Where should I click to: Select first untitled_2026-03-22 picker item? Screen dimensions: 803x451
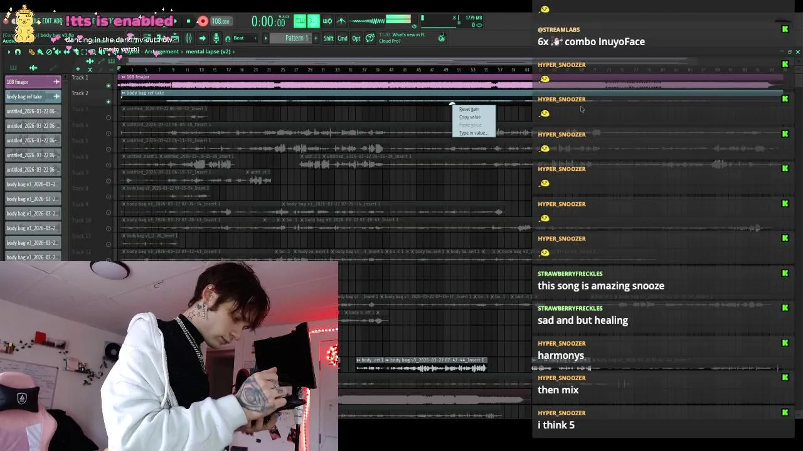tap(33, 111)
